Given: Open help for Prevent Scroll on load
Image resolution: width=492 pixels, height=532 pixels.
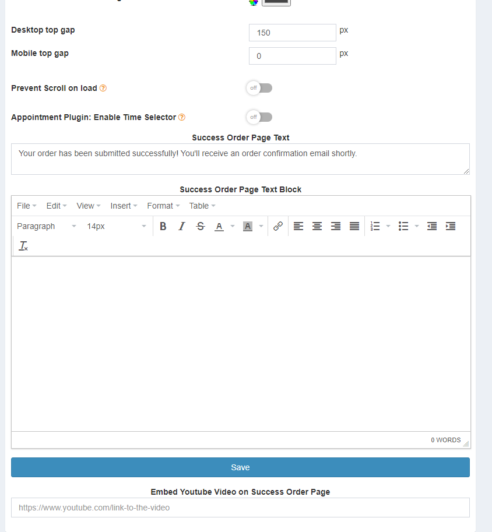Looking at the screenshot, I should pyautogui.click(x=103, y=88).
